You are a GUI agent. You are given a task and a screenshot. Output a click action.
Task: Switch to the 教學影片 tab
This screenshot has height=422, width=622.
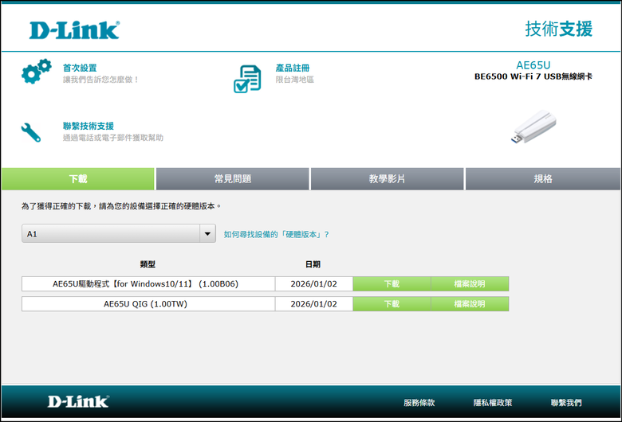pos(388,178)
